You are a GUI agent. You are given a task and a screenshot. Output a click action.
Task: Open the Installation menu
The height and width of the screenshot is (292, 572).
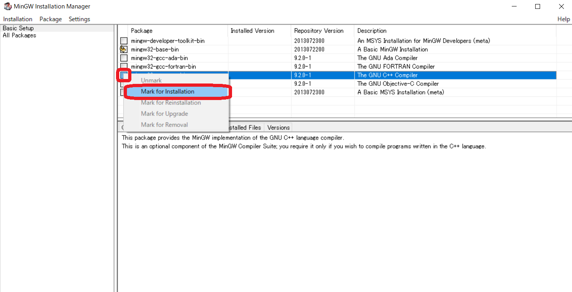click(x=18, y=19)
